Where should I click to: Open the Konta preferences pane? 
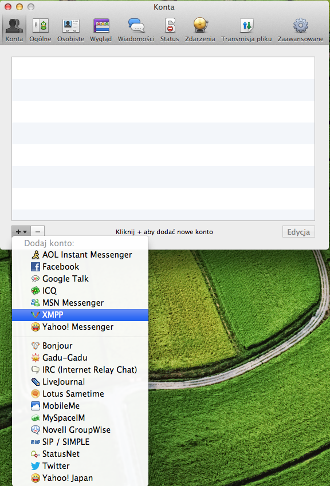click(x=14, y=30)
